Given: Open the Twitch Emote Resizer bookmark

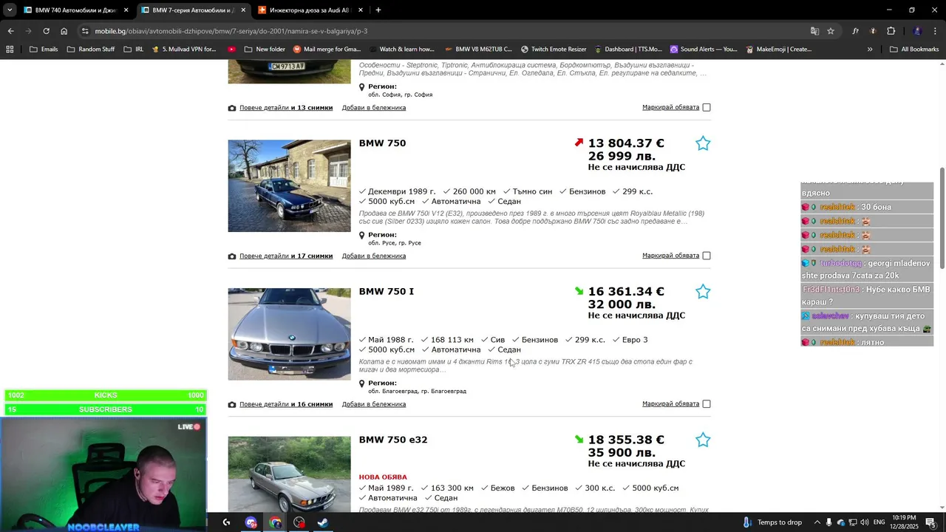Looking at the screenshot, I should coord(554,50).
